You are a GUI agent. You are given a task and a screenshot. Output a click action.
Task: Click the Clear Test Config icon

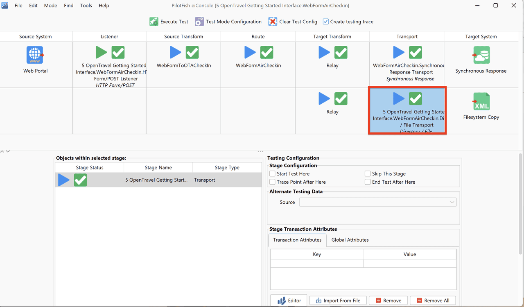(273, 22)
